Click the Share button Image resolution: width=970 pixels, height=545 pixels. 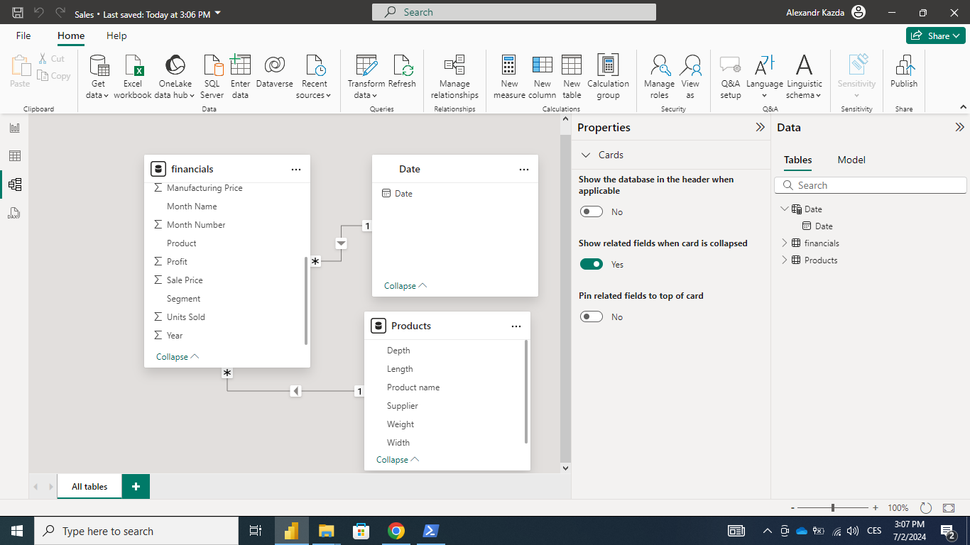tap(935, 35)
